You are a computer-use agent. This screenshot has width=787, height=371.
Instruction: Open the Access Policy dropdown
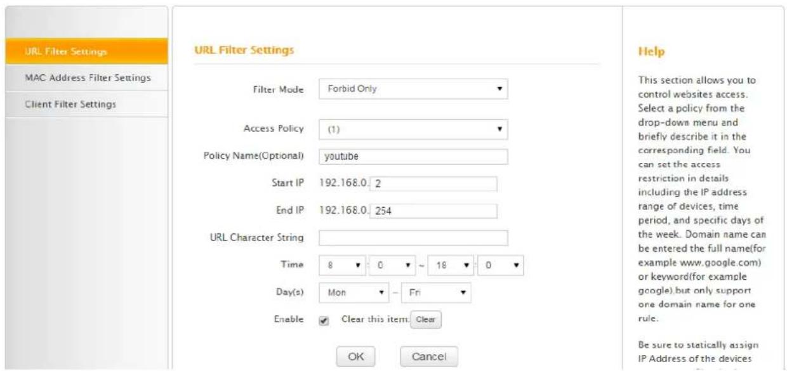tap(413, 129)
